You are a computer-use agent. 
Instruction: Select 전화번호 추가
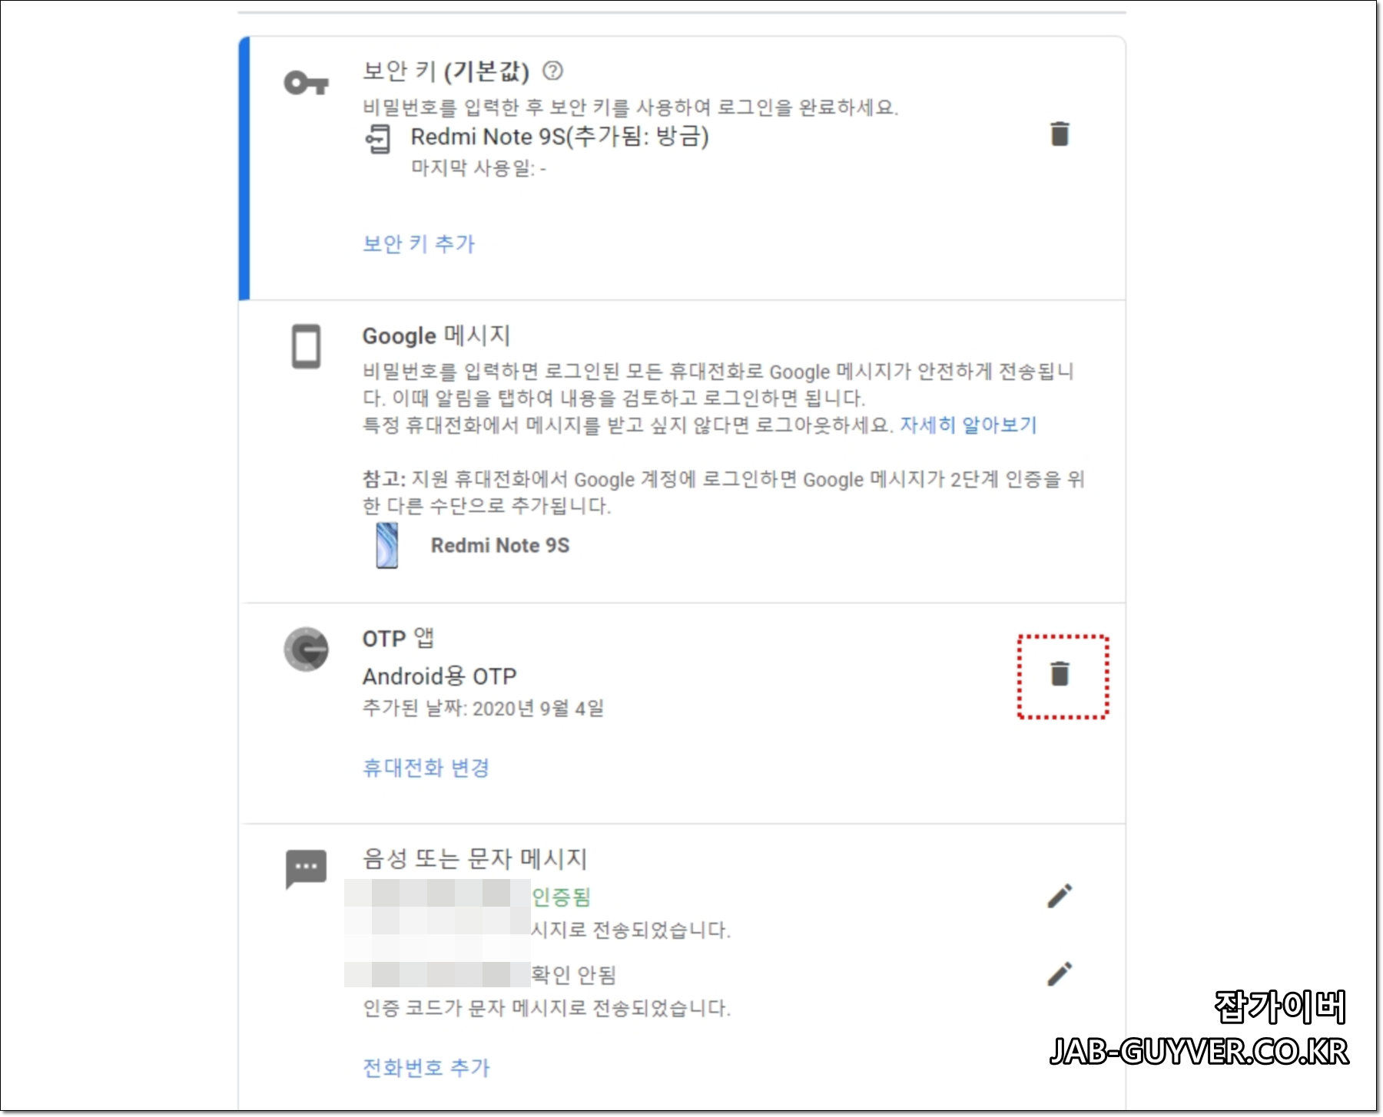click(x=426, y=1066)
